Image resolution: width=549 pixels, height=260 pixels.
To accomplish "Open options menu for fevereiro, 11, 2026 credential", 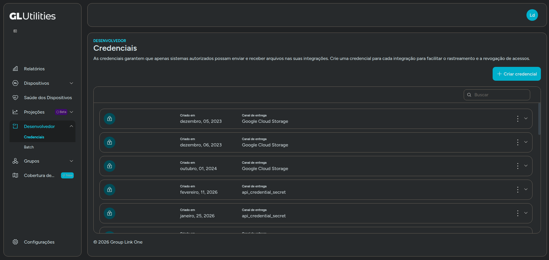I will click(517, 190).
